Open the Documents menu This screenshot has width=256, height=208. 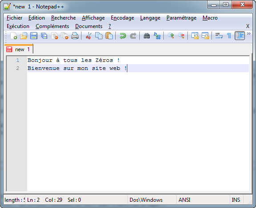89,26
